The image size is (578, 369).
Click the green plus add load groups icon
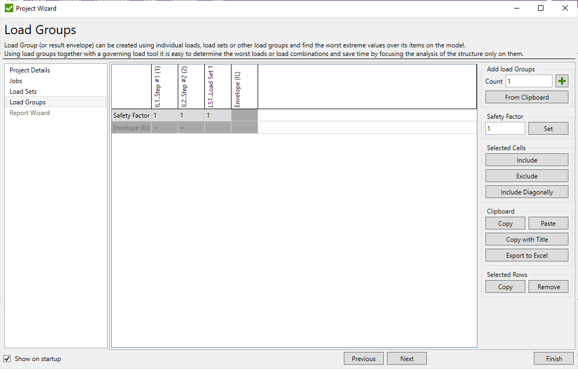562,81
